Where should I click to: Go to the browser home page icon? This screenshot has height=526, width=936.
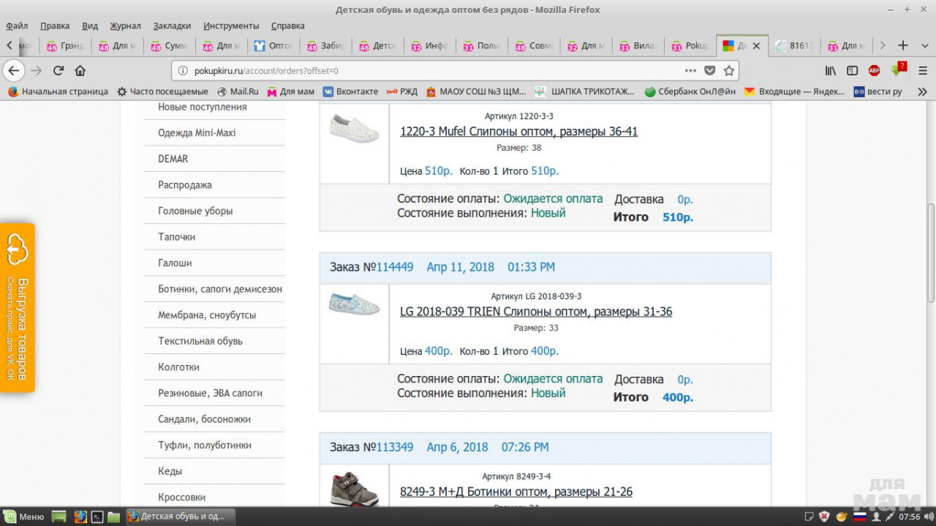80,71
